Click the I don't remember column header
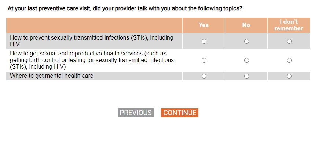322x142 pixels. (289, 25)
